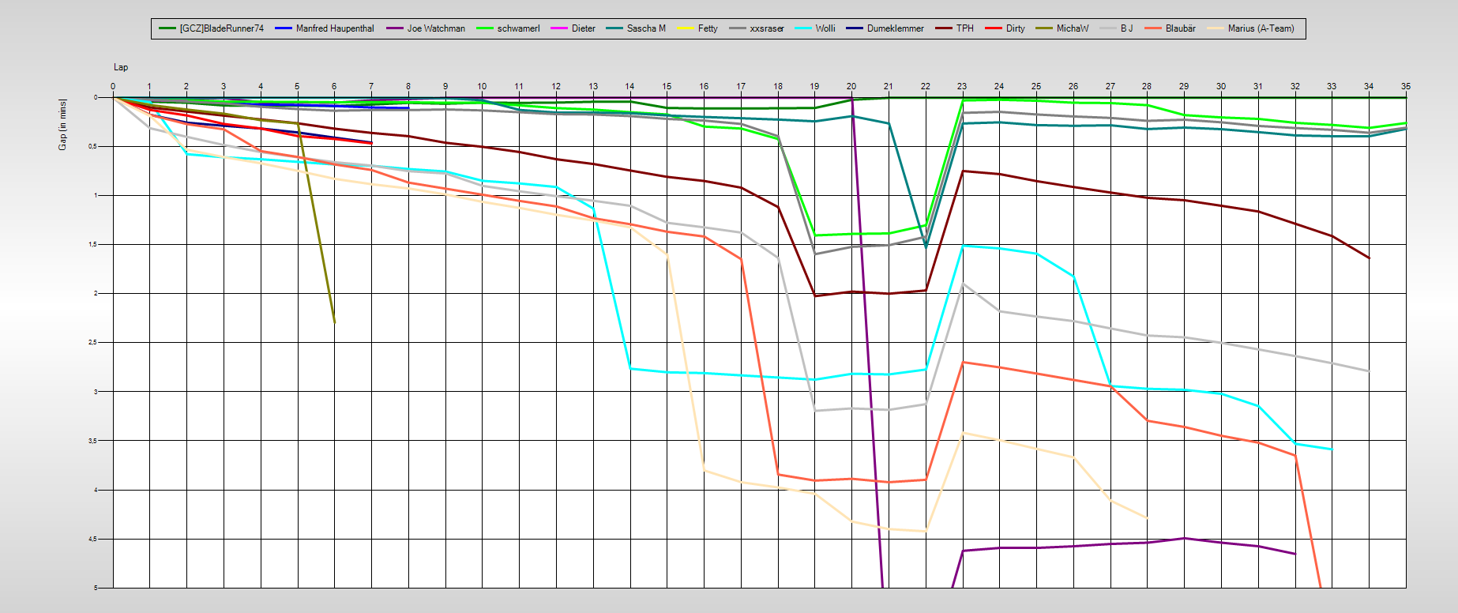This screenshot has width=1458, height=613.
Task: Click lap number 25 on the lap axis
Action: coord(1036,86)
